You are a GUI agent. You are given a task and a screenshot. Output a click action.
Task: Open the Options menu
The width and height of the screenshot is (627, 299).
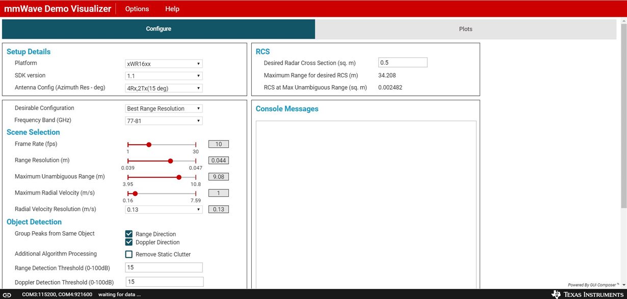[137, 9]
